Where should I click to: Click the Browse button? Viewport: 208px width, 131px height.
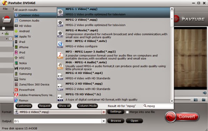point(116,121)
